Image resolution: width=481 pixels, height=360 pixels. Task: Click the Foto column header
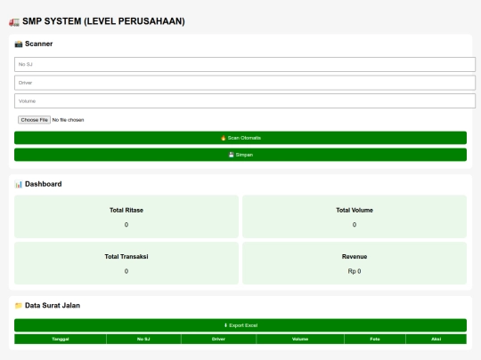point(375,339)
